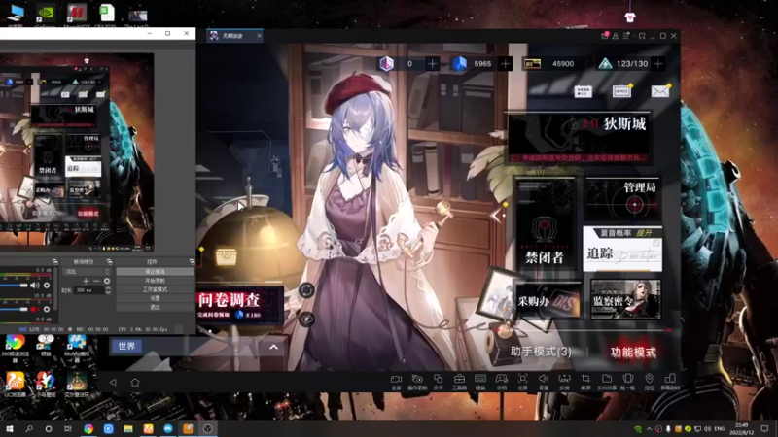Open the emulator account user icon in title bar
778x437 pixels.
616,36
